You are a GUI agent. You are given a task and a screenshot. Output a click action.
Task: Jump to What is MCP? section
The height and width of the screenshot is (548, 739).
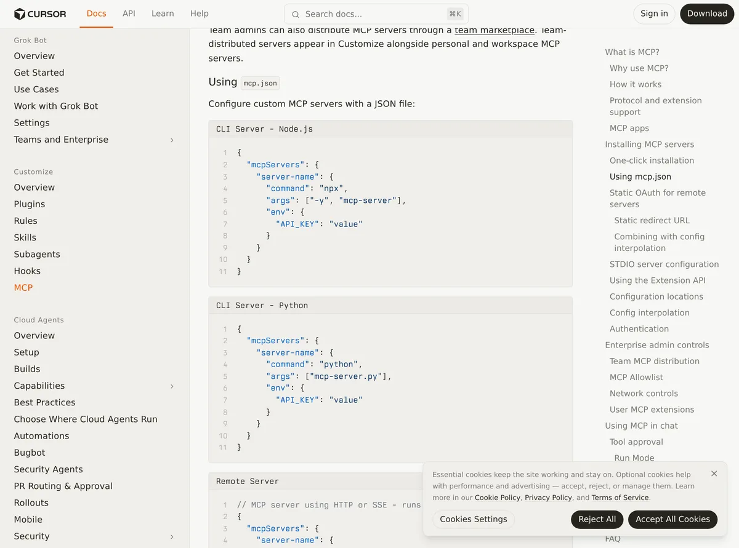click(x=632, y=52)
